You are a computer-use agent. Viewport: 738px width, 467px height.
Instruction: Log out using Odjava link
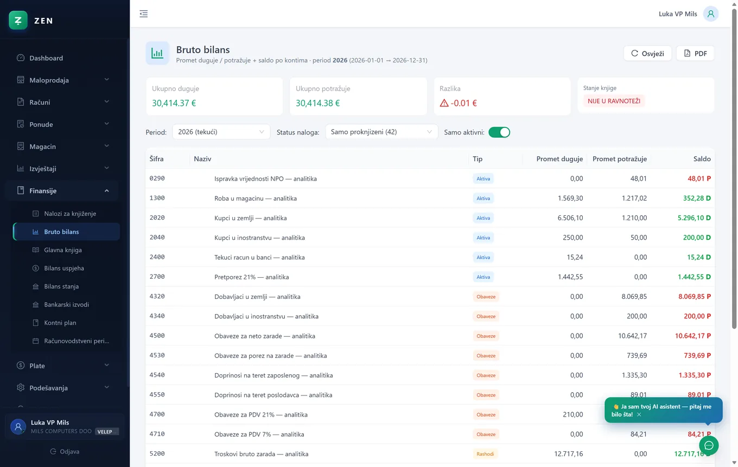(65, 451)
